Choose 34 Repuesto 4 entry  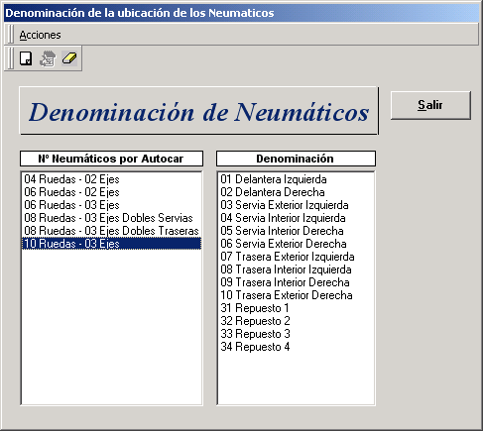[x=296, y=347]
